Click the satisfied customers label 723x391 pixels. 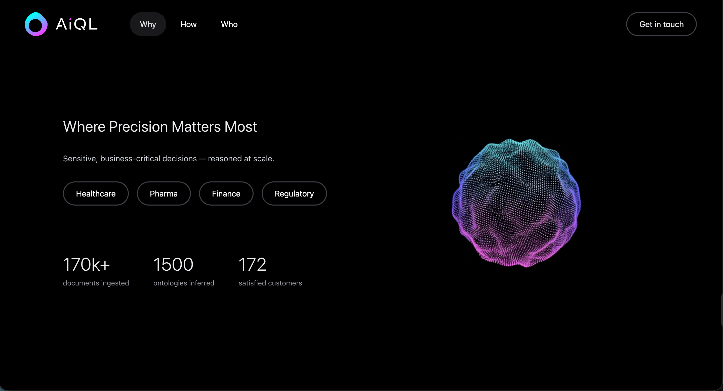pyautogui.click(x=270, y=283)
